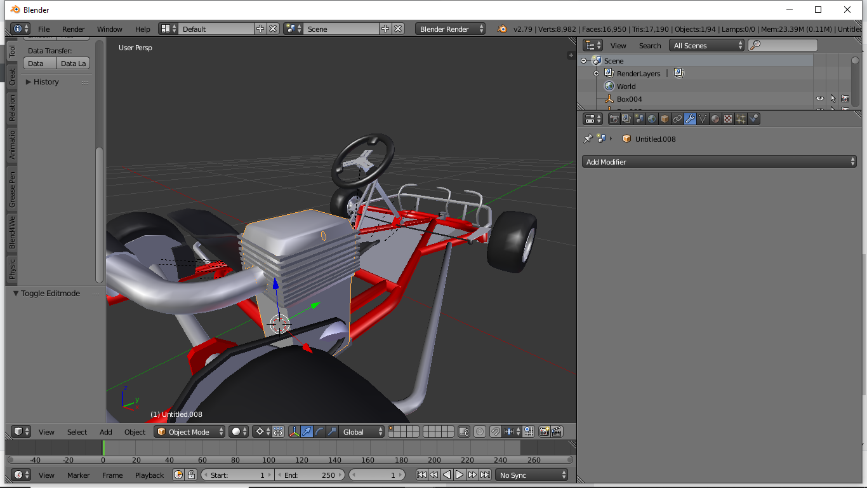Click the End frame field
The image size is (867, 488).
coord(310,475)
